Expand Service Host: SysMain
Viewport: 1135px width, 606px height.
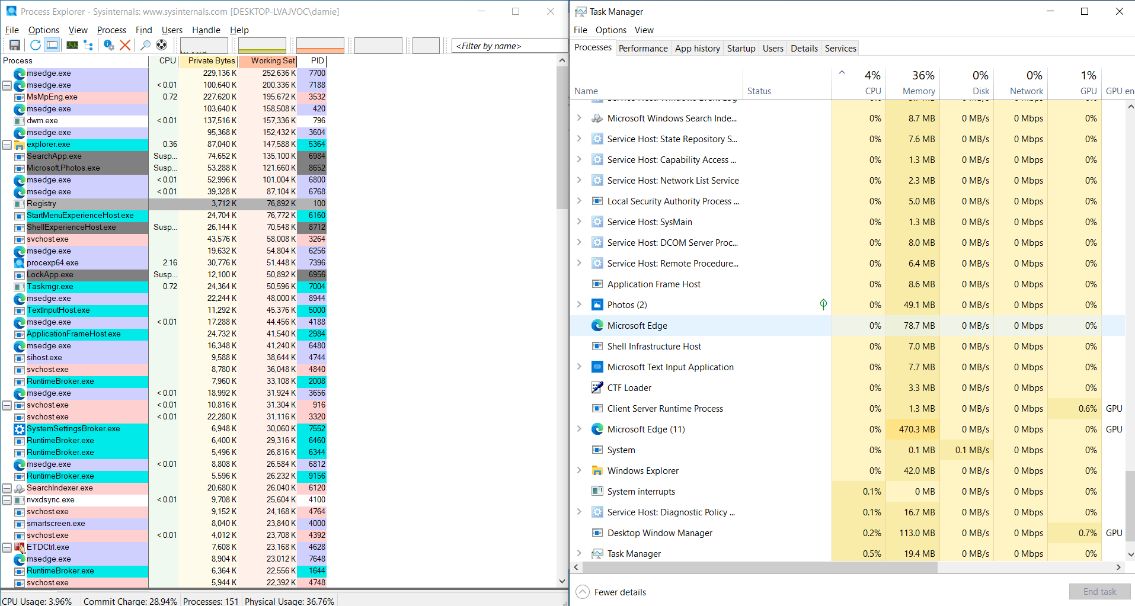579,222
